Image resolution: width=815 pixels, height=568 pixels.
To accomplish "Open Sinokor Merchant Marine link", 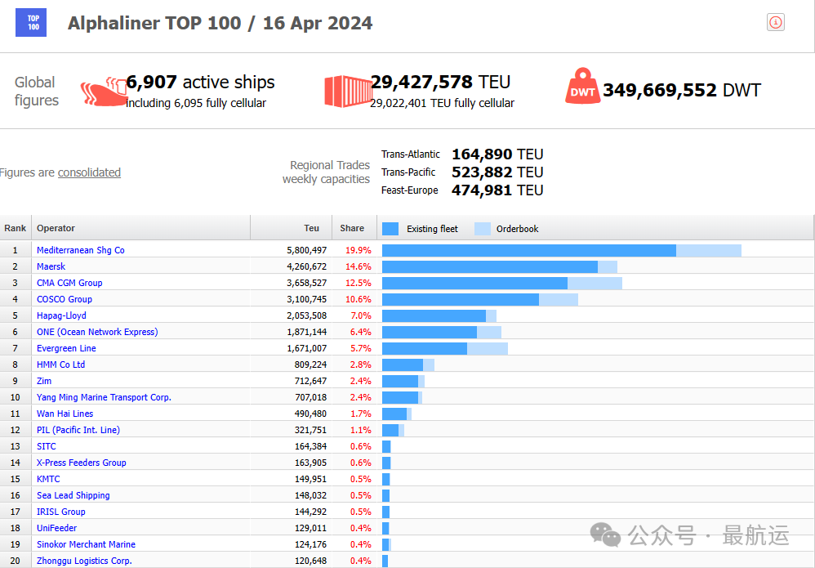I will tap(86, 544).
